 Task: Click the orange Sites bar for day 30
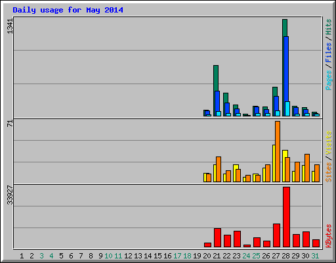click(x=307, y=168)
